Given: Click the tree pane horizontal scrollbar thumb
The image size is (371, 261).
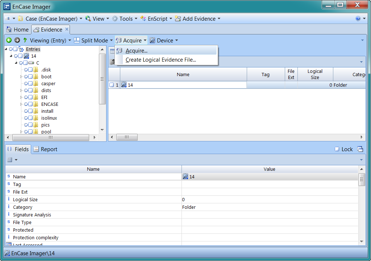Looking at the screenshot, I should [x=51, y=137].
